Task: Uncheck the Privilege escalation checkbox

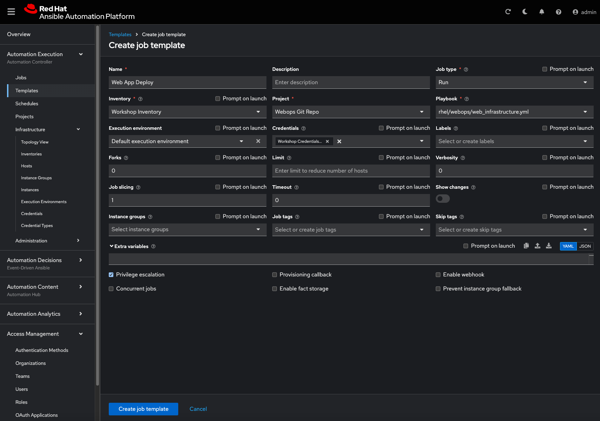Action: click(111, 275)
